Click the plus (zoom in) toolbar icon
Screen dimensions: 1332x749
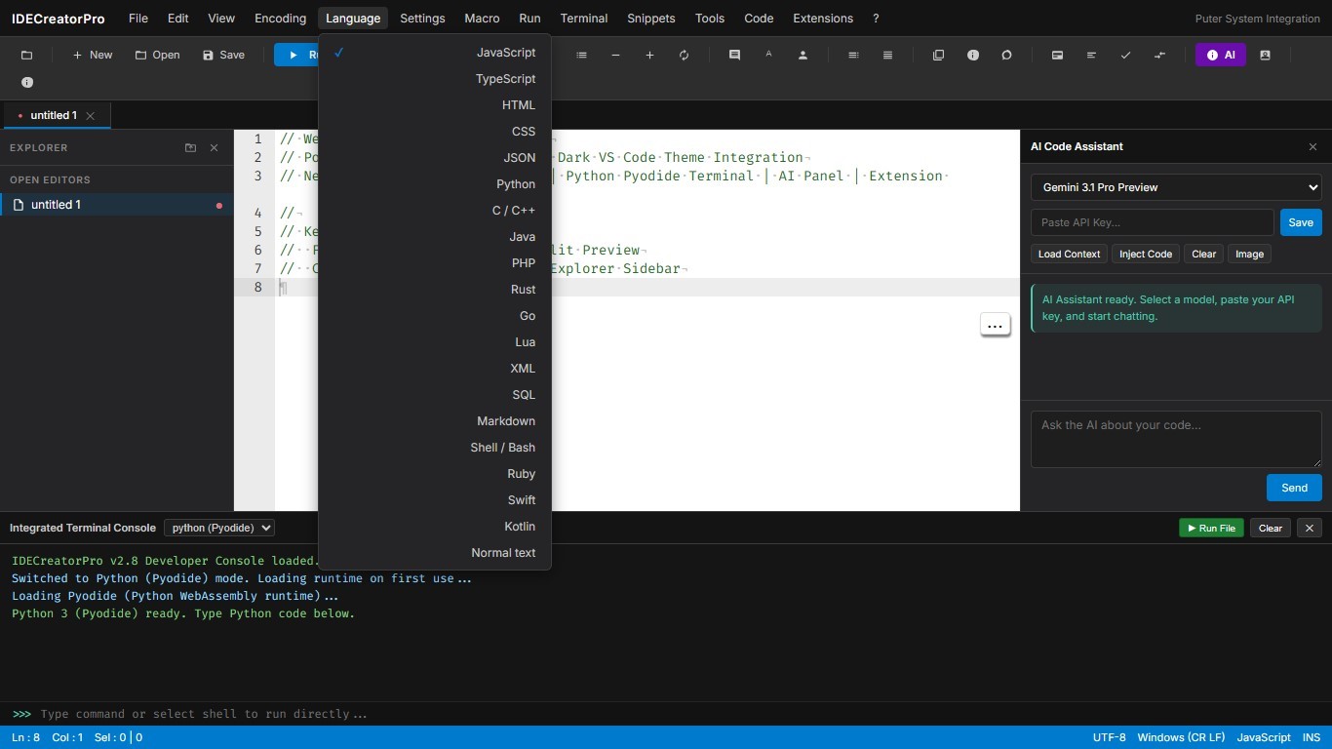pyautogui.click(x=649, y=56)
